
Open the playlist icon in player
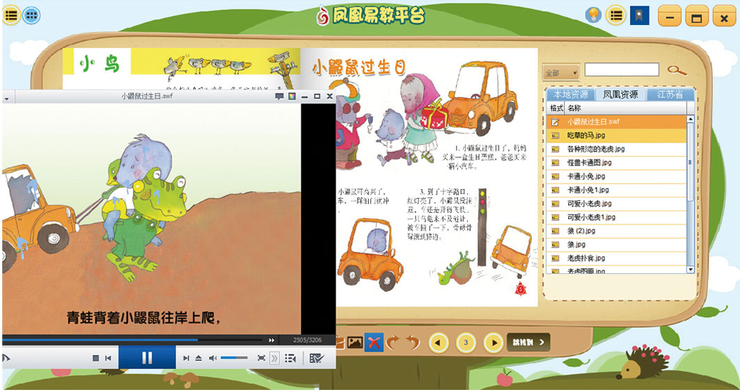click(290, 359)
